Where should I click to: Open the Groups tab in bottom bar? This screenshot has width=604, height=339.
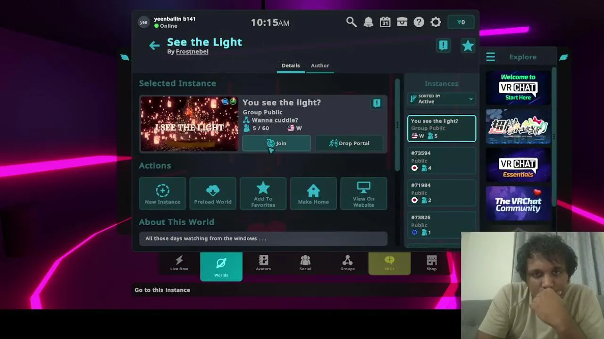pos(347,263)
